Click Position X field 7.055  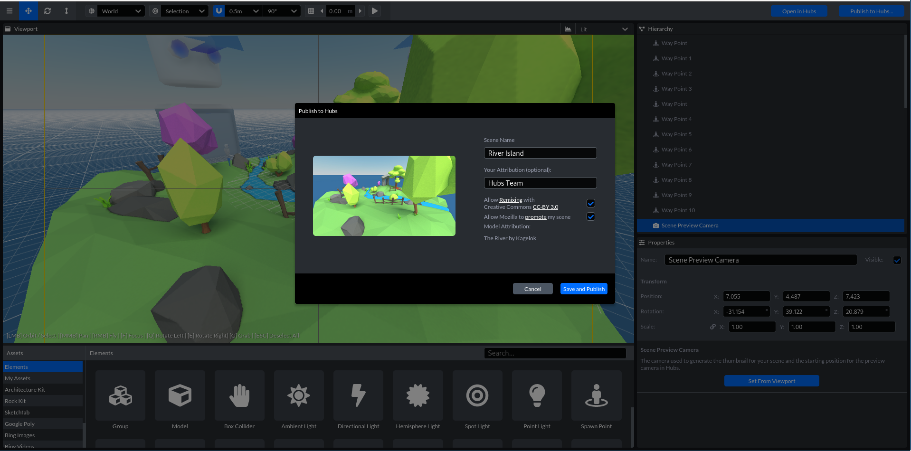746,296
